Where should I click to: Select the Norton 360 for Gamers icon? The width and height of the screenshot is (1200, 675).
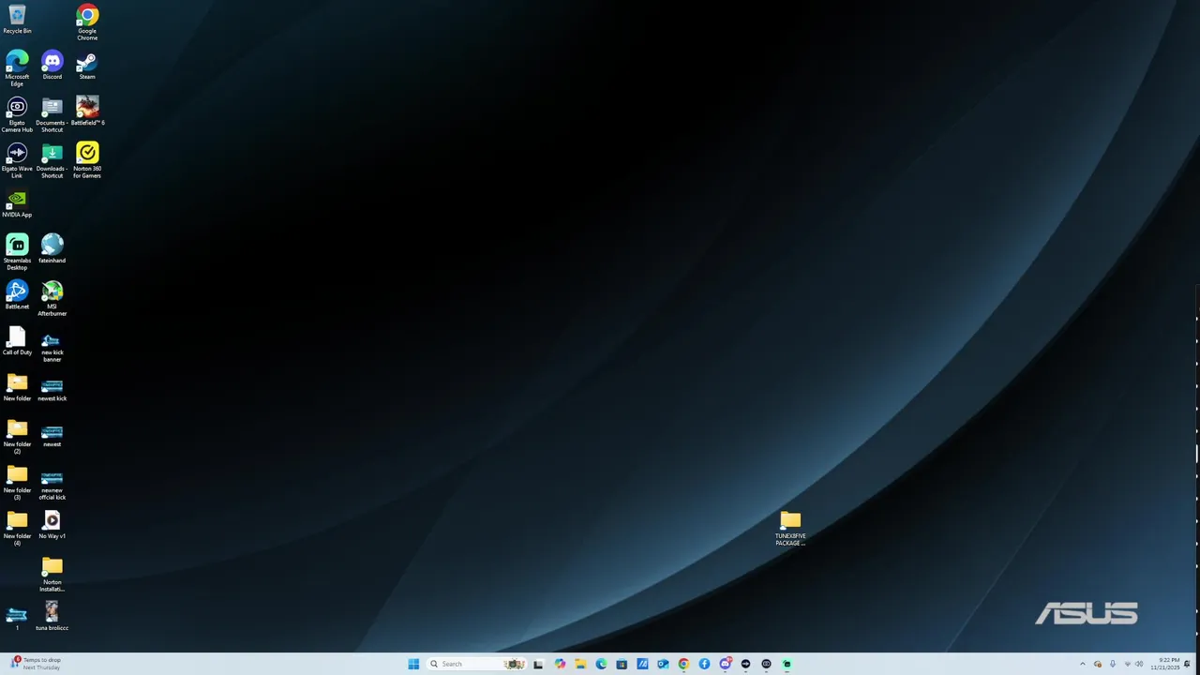coord(87,159)
